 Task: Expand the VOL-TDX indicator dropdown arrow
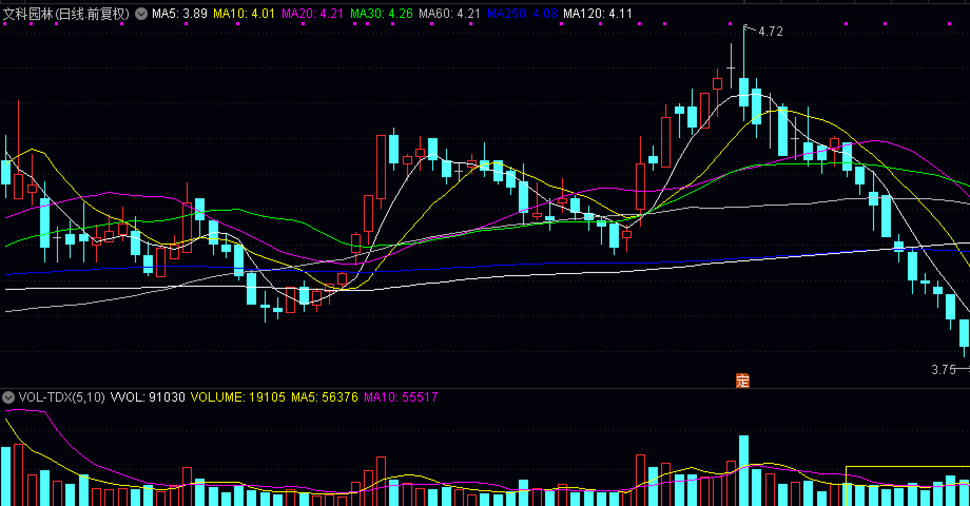point(8,397)
